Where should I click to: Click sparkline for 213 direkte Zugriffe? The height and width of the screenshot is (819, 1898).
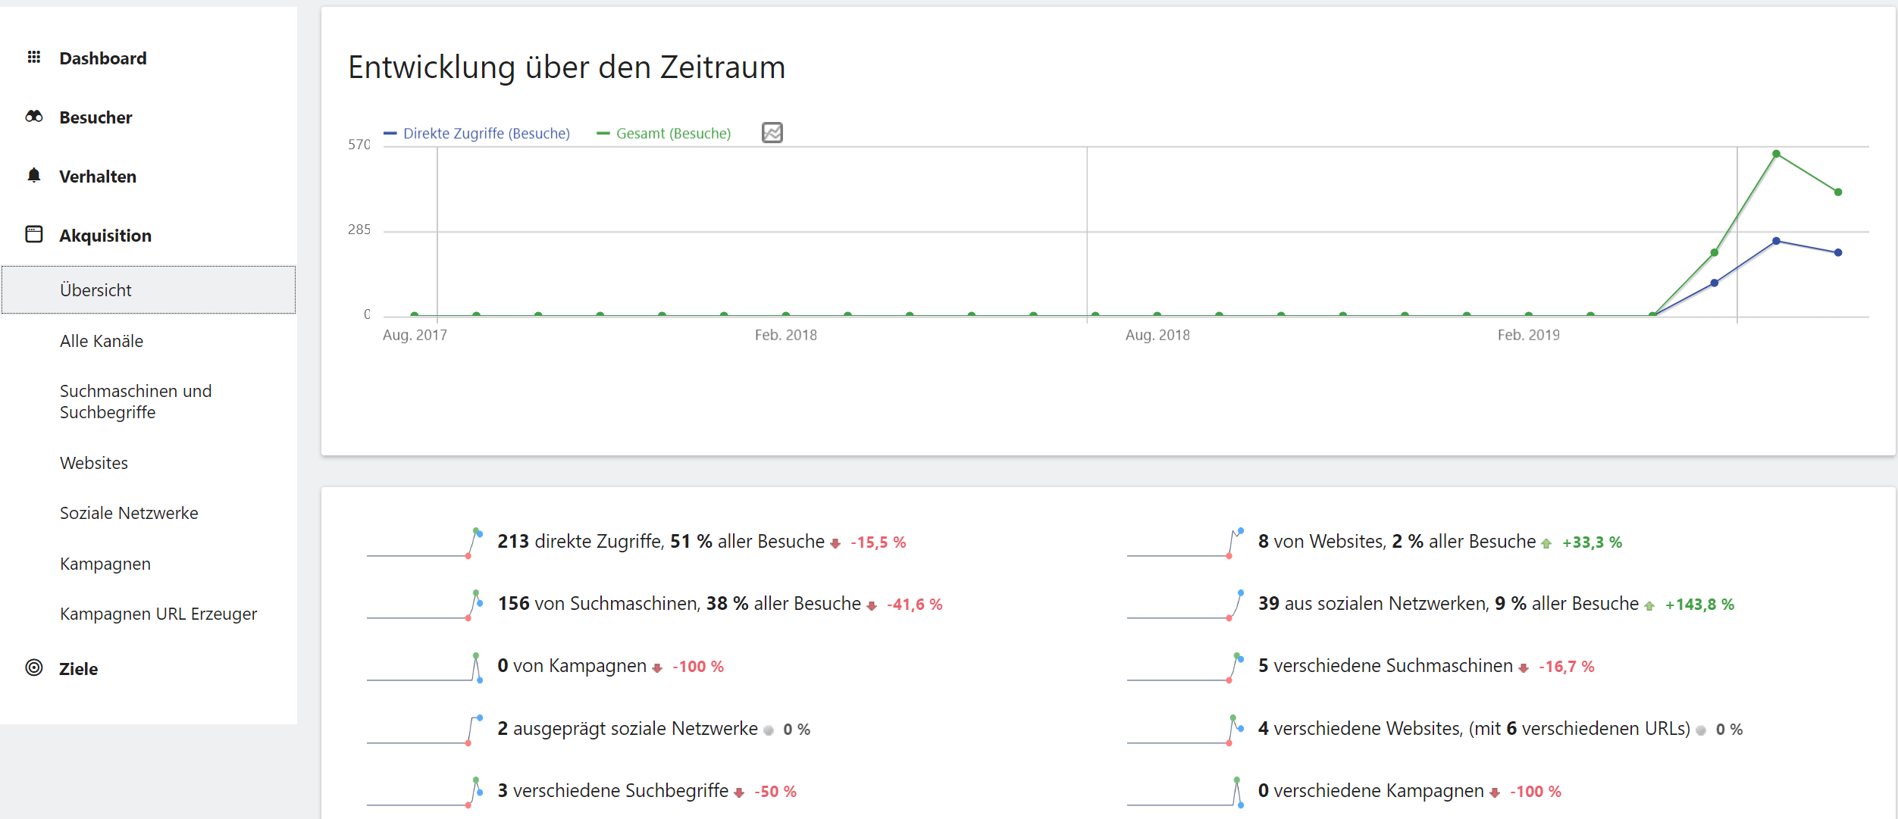click(x=424, y=542)
